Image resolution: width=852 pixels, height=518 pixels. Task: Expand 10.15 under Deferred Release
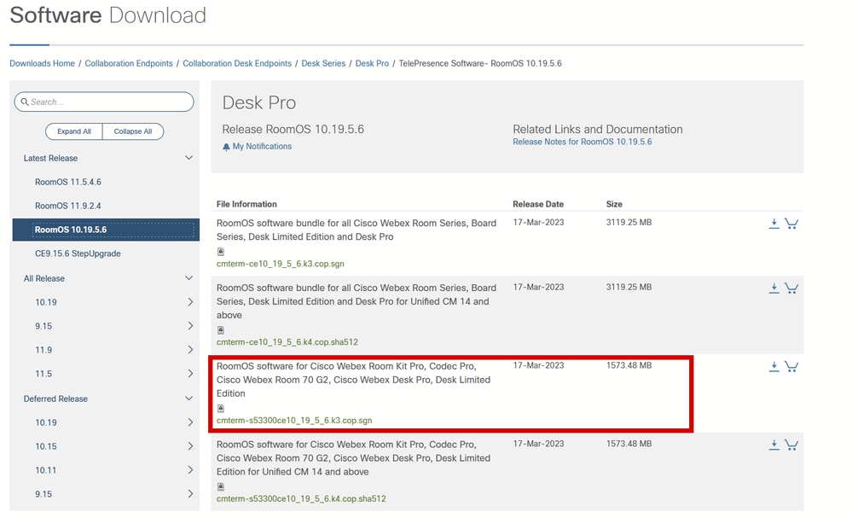[x=190, y=446]
